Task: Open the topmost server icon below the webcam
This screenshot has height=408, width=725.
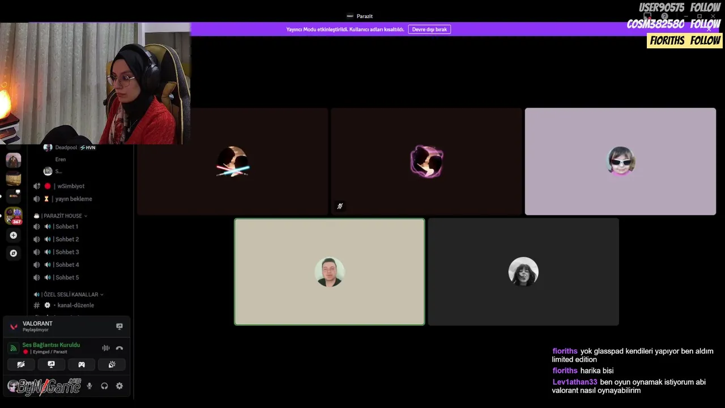Action: click(x=14, y=160)
